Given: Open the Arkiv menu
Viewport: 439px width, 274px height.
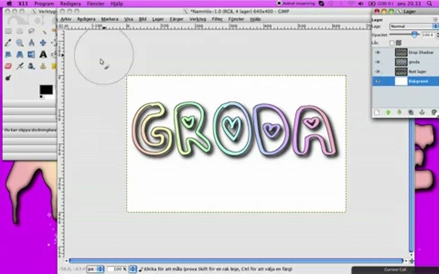Looking at the screenshot, I should [x=66, y=19].
